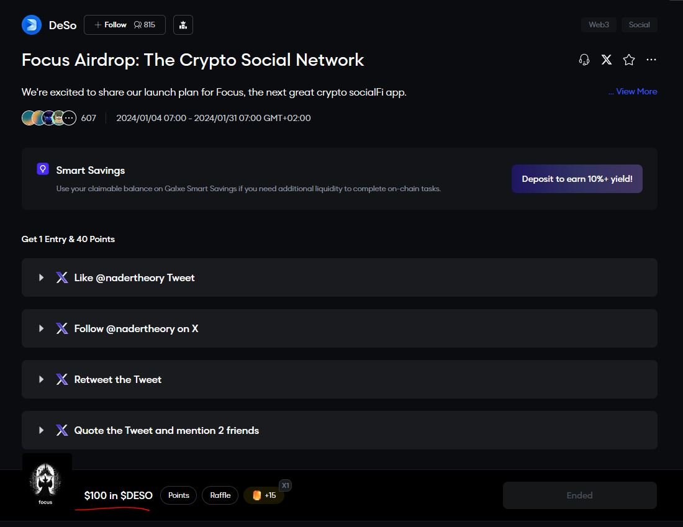Viewport: 683px width, 527px height.
Task: Expand the Retweet the Tweet task
Action: tap(42, 379)
